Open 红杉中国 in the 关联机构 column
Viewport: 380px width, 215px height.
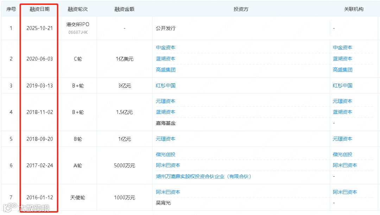pos(342,85)
